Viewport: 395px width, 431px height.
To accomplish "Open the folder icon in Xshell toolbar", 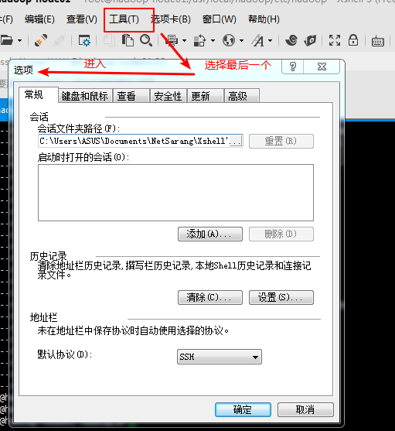I will click(7, 40).
